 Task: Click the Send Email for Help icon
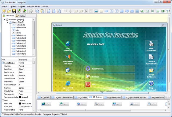68,57
